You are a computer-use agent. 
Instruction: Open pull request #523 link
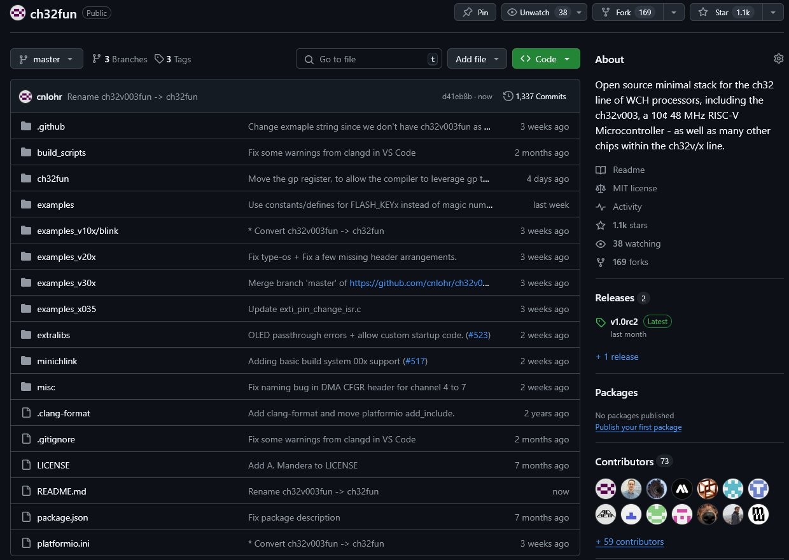[479, 335]
